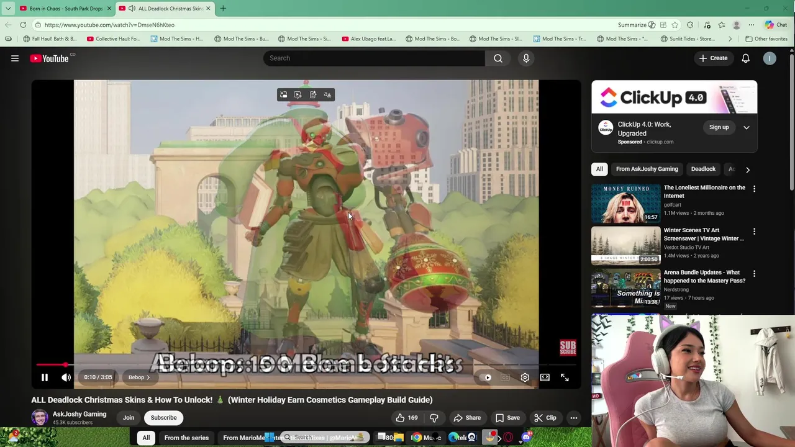
Task: Like the video with 169 likes
Action: 407,418
